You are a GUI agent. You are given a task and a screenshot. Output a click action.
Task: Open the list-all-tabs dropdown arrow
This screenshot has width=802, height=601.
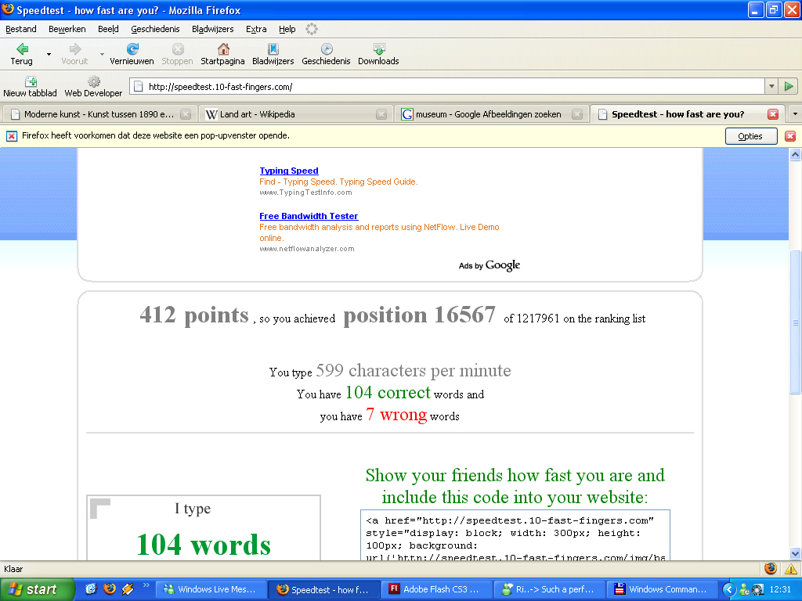[x=795, y=114]
